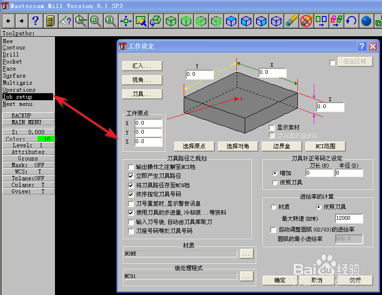Screen dimensions: 382x295
Task: Choose Drill from the Toolpaths menu
Action: click(10, 55)
